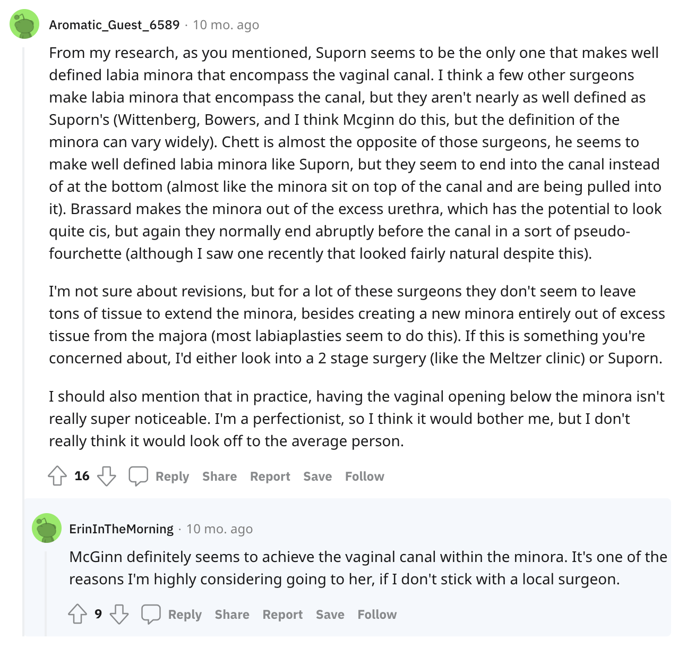This screenshot has height=647, width=687.
Task: Open ErinInTheMorning's user profile link
Action: coord(121,529)
